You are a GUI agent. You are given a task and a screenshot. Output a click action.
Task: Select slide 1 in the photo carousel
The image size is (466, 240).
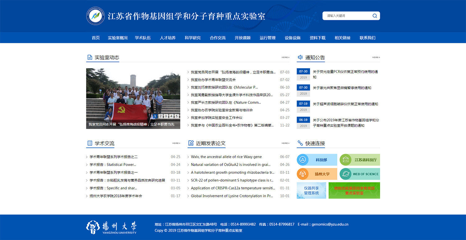click(155, 116)
